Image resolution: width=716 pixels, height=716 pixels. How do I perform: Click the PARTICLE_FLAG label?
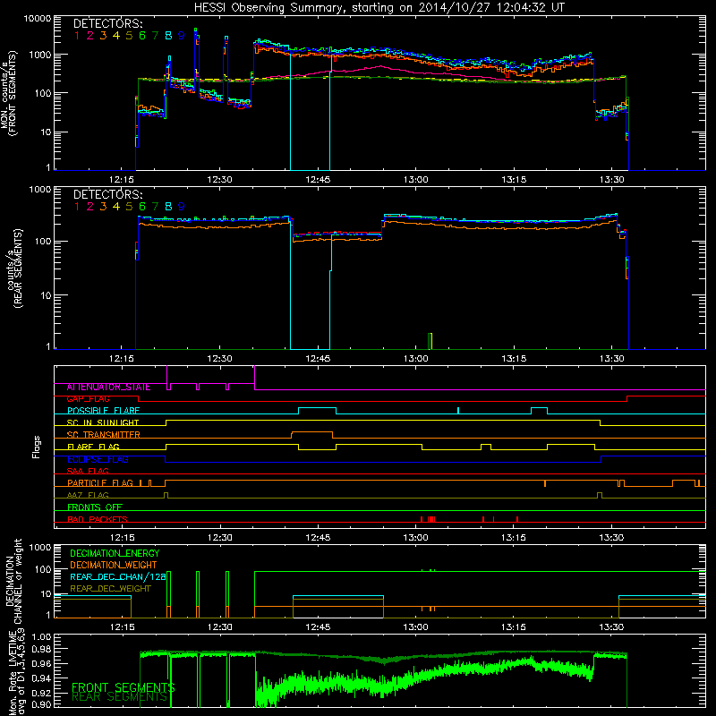100,482
